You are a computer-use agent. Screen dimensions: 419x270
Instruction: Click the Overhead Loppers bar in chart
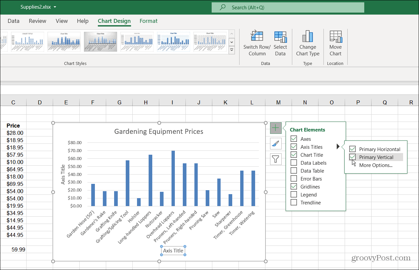tap(173, 178)
